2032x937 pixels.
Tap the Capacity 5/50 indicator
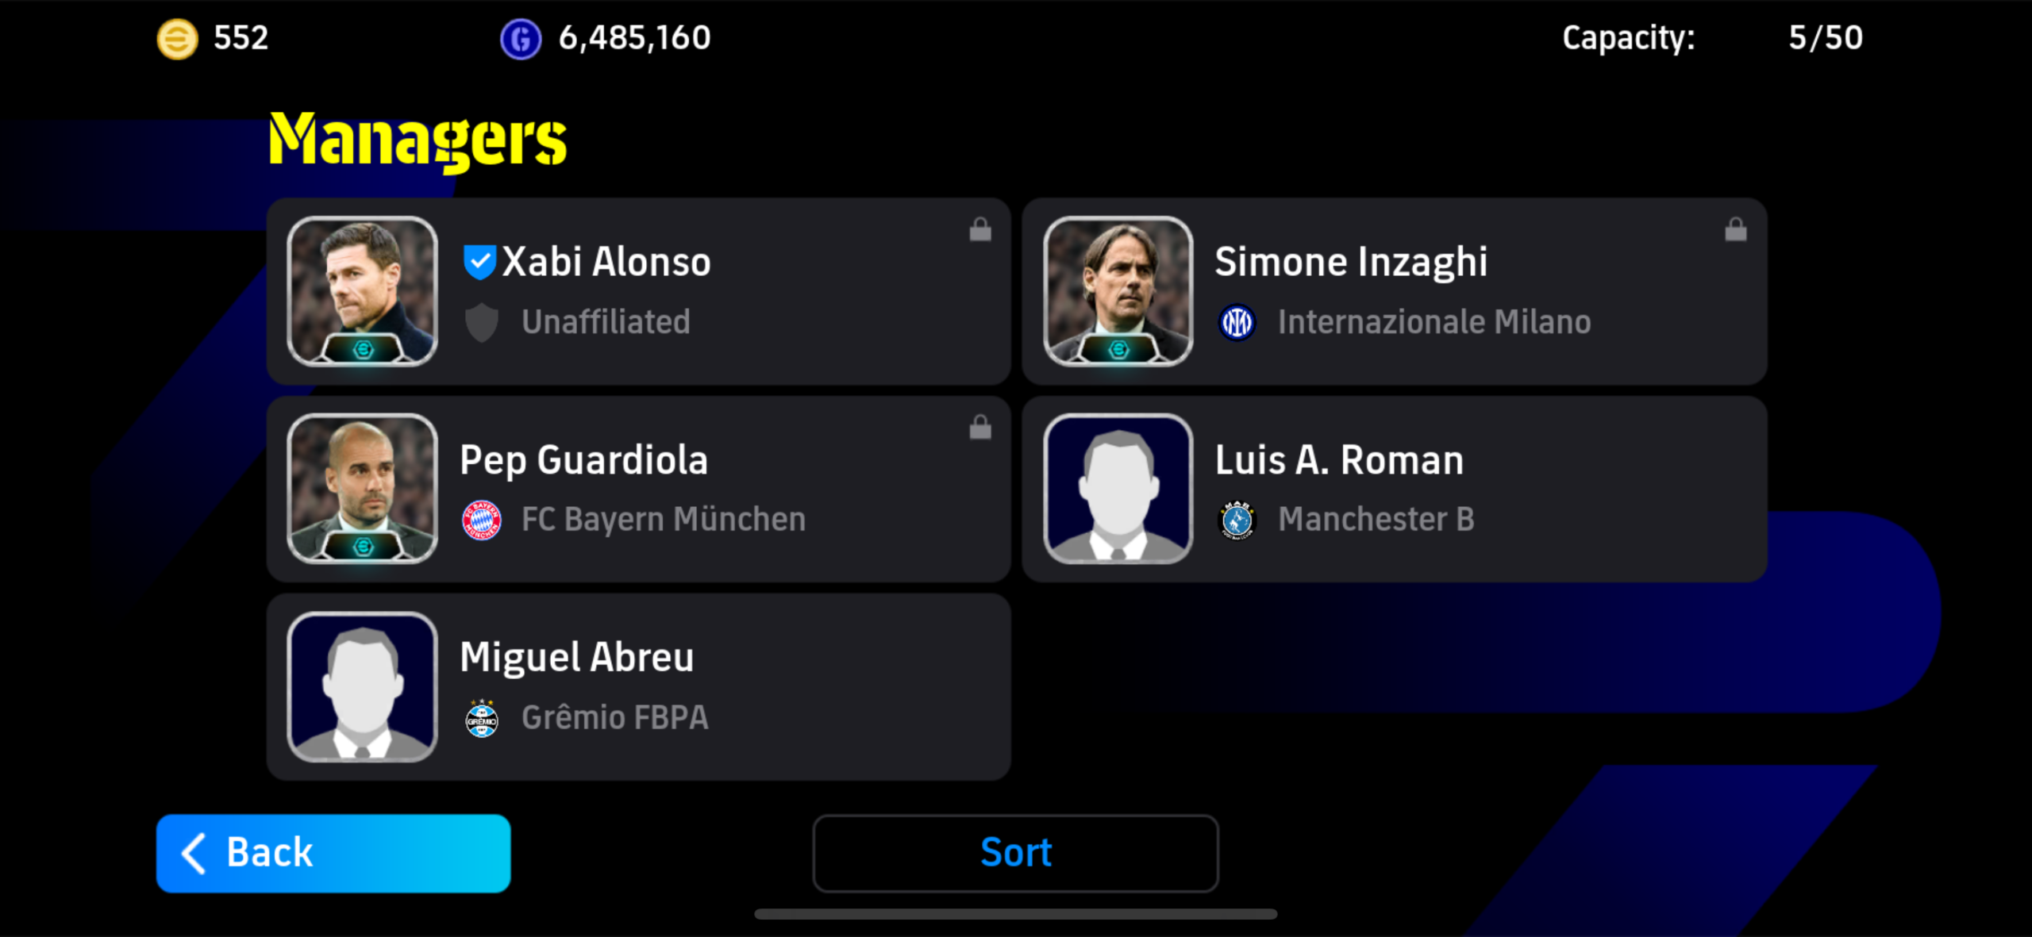coord(1712,38)
